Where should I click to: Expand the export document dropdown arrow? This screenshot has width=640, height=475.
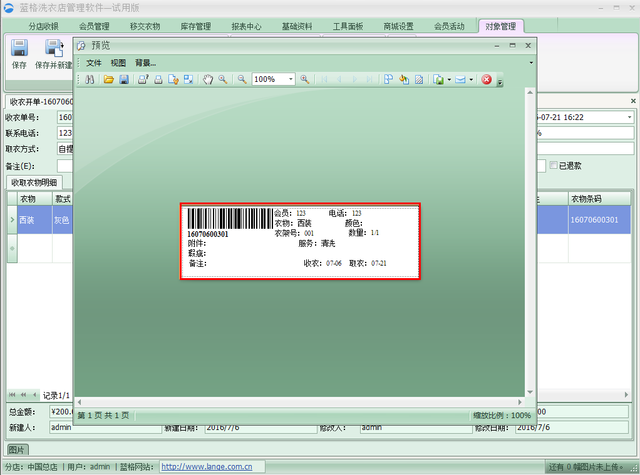(450, 79)
